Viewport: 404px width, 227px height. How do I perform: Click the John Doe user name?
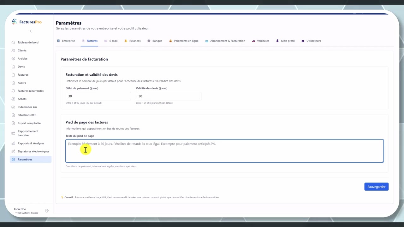[20, 209]
